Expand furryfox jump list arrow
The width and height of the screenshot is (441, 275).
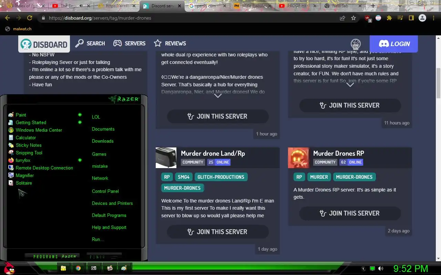click(x=80, y=160)
